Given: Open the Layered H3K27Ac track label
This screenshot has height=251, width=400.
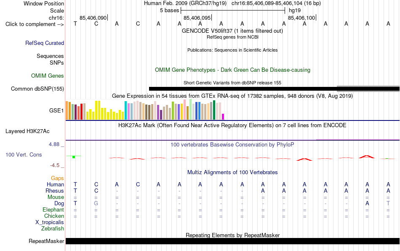Looking at the screenshot, I should coord(27,131).
